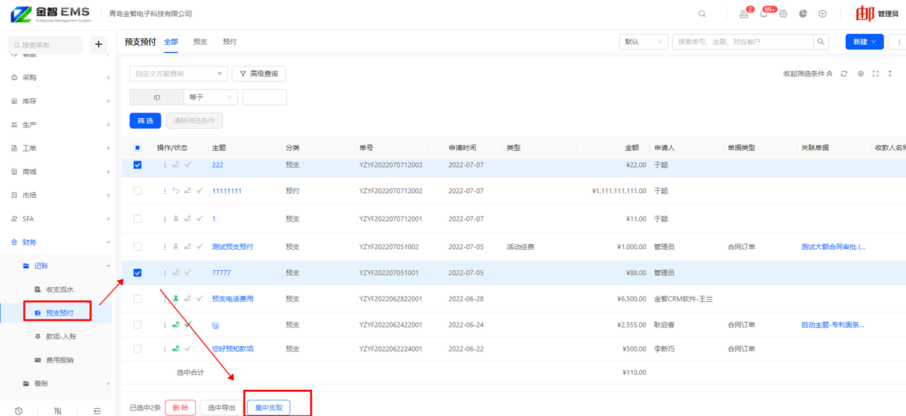Focus the ID filter value input
Image resolution: width=906 pixels, height=416 pixels.
click(265, 97)
